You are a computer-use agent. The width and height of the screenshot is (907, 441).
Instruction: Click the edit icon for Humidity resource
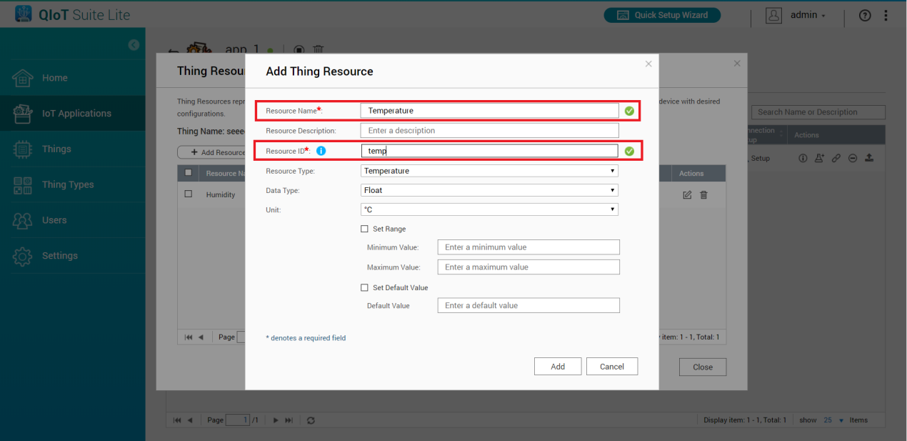coord(687,194)
